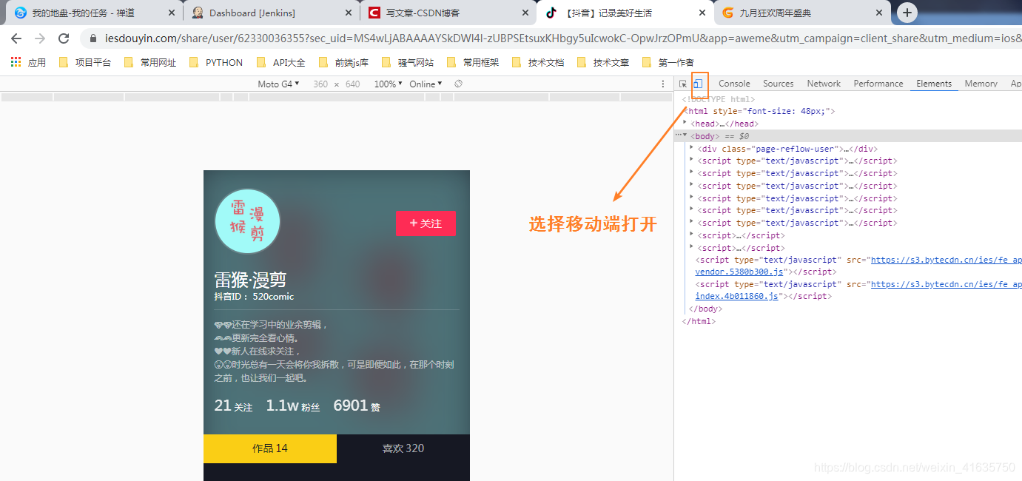Click the 1.1w 粉丝 follower count
1022x481 pixels.
point(293,406)
